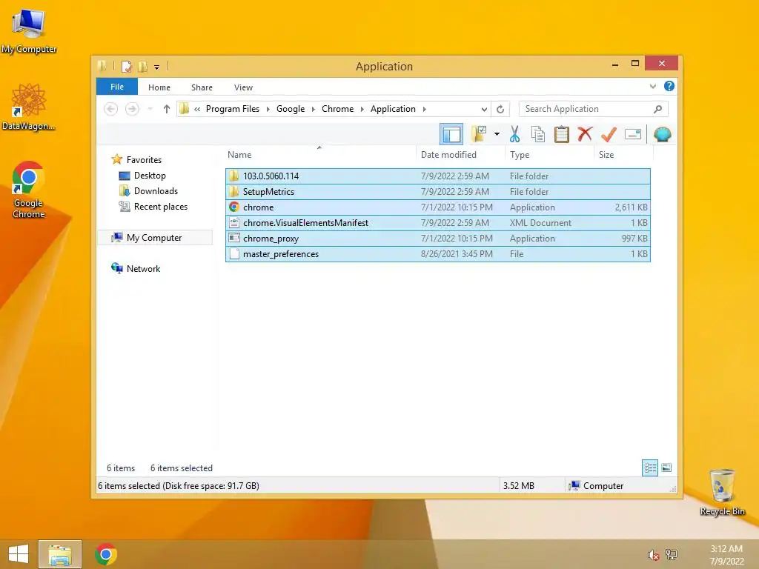Expand the arrow after Chrome breadcrumb
Image resolution: width=759 pixels, height=569 pixels.
tap(362, 109)
